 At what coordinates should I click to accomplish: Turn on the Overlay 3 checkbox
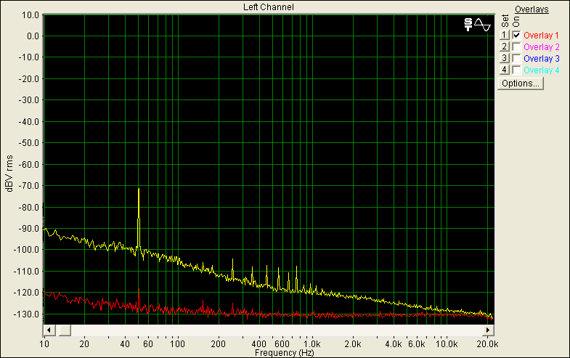pyautogui.click(x=516, y=58)
